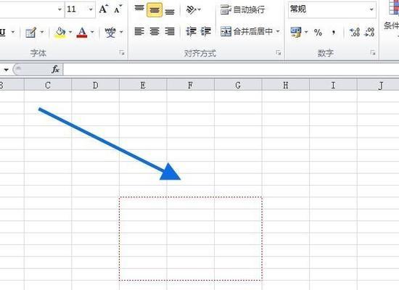Open the 常规 number format dropdown
The image size is (399, 290).
pos(371,9)
